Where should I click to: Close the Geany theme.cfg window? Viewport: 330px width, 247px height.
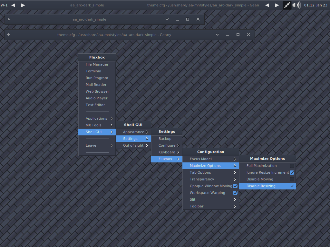click(x=248, y=35)
